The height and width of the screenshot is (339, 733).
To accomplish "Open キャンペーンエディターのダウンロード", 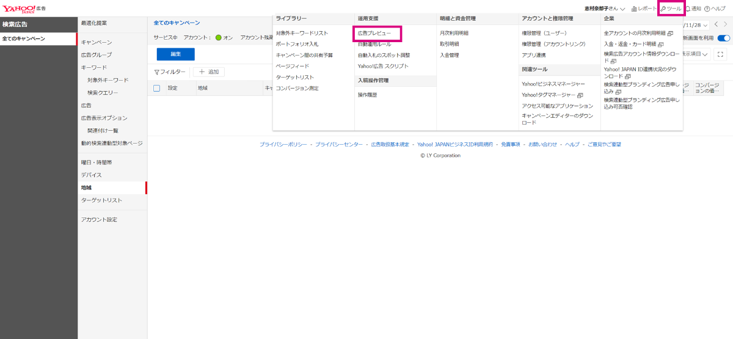I will 557,118.
